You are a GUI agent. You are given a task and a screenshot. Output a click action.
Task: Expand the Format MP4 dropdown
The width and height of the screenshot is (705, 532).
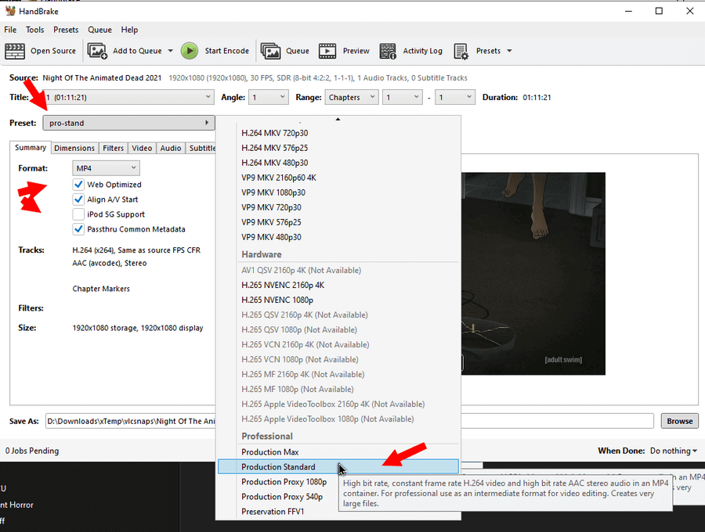106,168
